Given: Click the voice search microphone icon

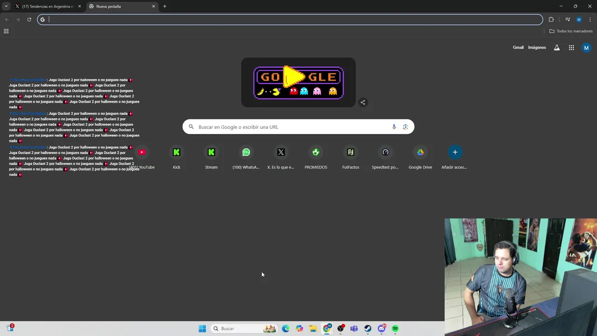Looking at the screenshot, I should tap(394, 127).
